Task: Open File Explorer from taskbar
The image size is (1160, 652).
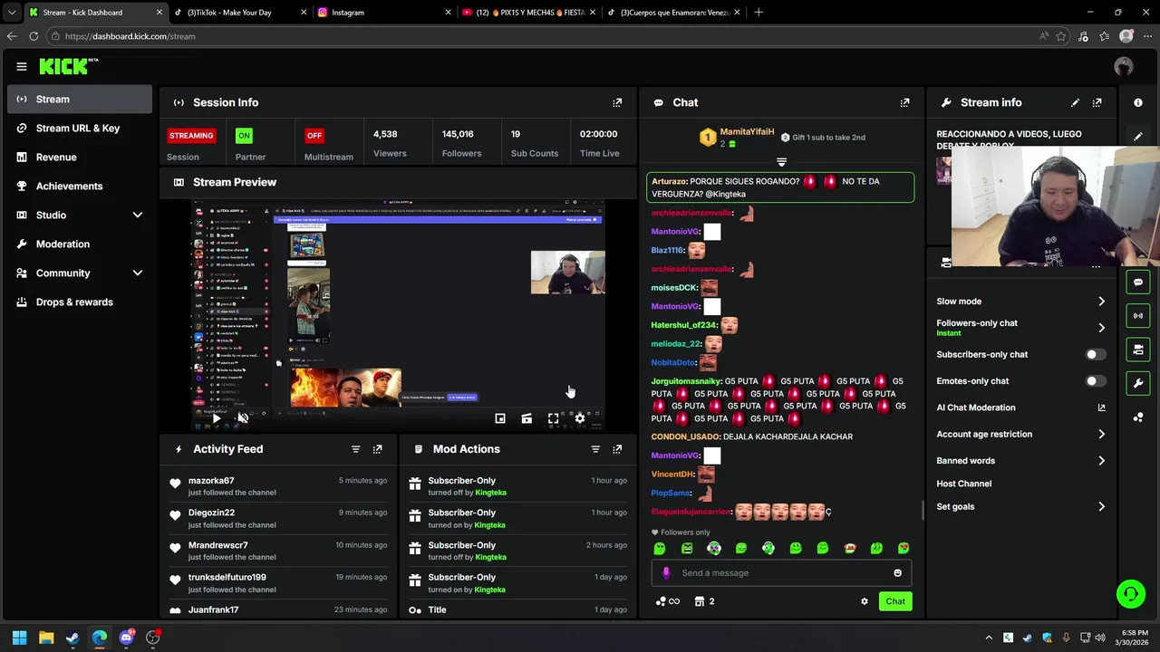Action: coord(46,638)
